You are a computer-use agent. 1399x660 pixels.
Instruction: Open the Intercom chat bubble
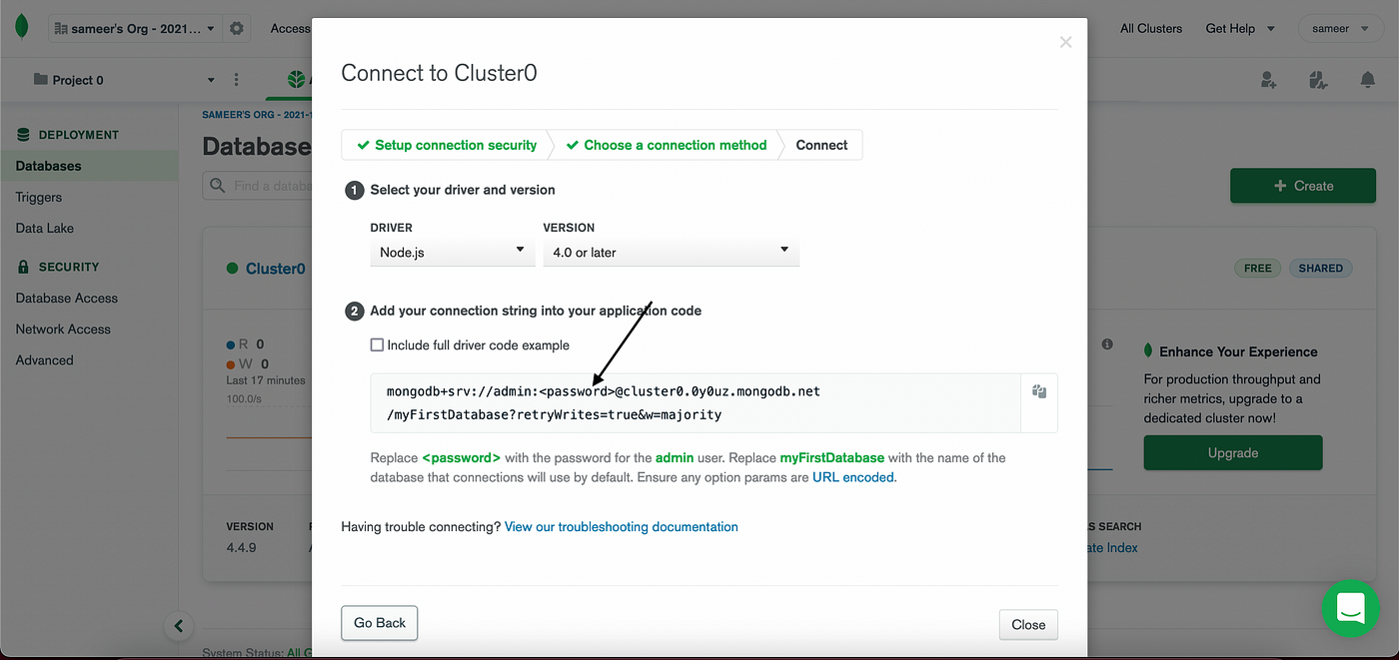(1351, 607)
